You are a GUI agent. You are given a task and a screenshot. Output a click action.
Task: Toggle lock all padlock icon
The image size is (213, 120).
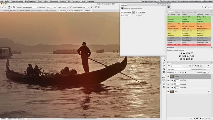[185, 73]
